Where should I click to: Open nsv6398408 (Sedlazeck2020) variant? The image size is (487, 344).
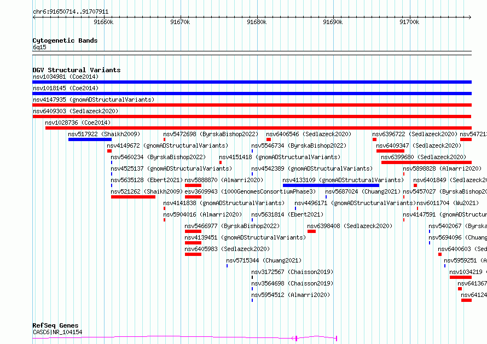[350, 226]
